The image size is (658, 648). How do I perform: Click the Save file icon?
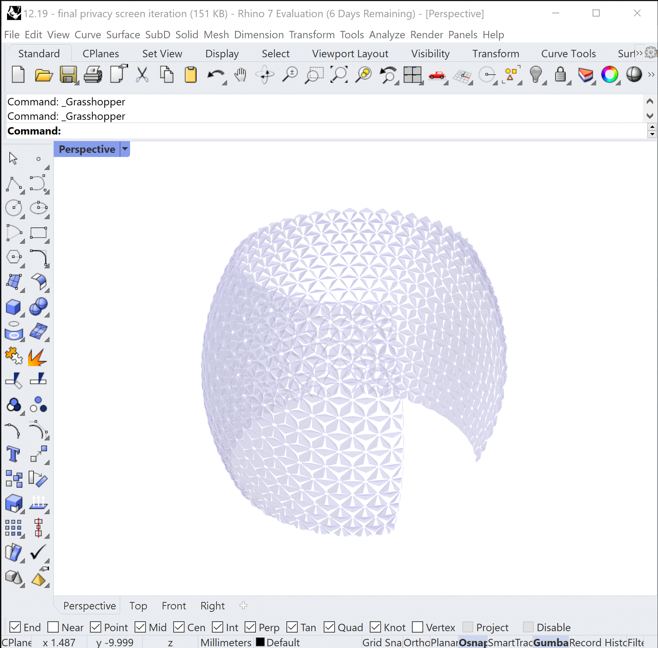pyautogui.click(x=68, y=75)
